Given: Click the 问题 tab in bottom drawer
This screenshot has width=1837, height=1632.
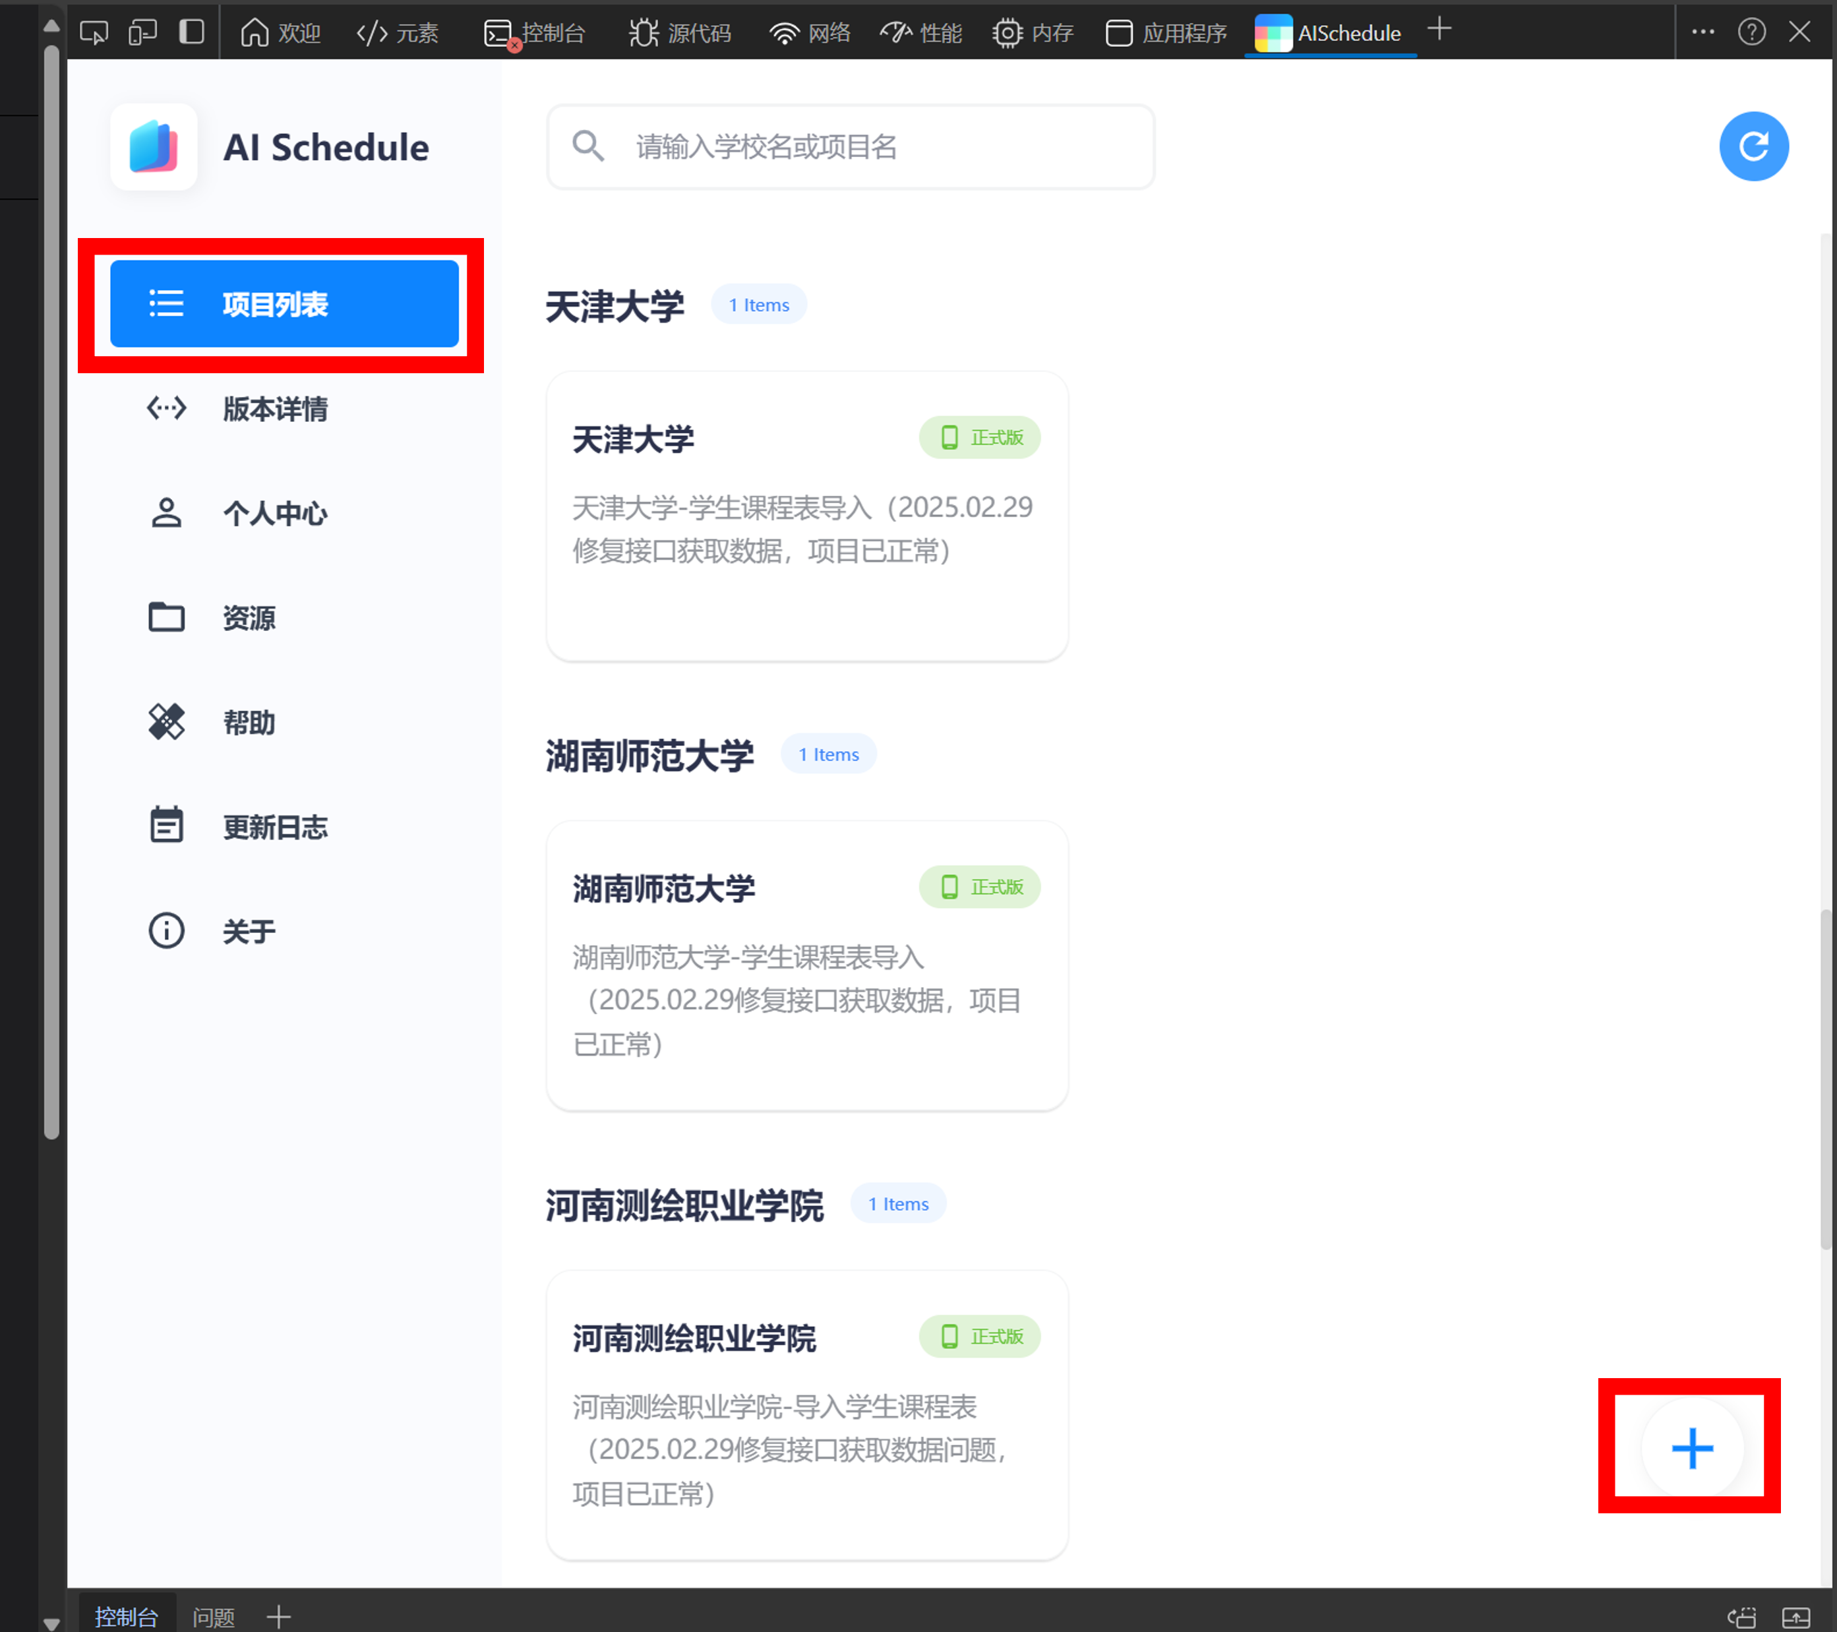Looking at the screenshot, I should point(214,1617).
